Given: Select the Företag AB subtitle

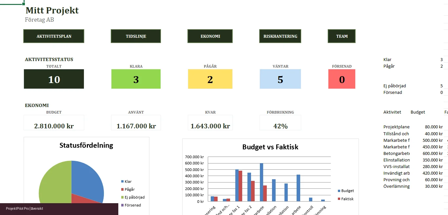Looking at the screenshot, I should click(x=39, y=20).
